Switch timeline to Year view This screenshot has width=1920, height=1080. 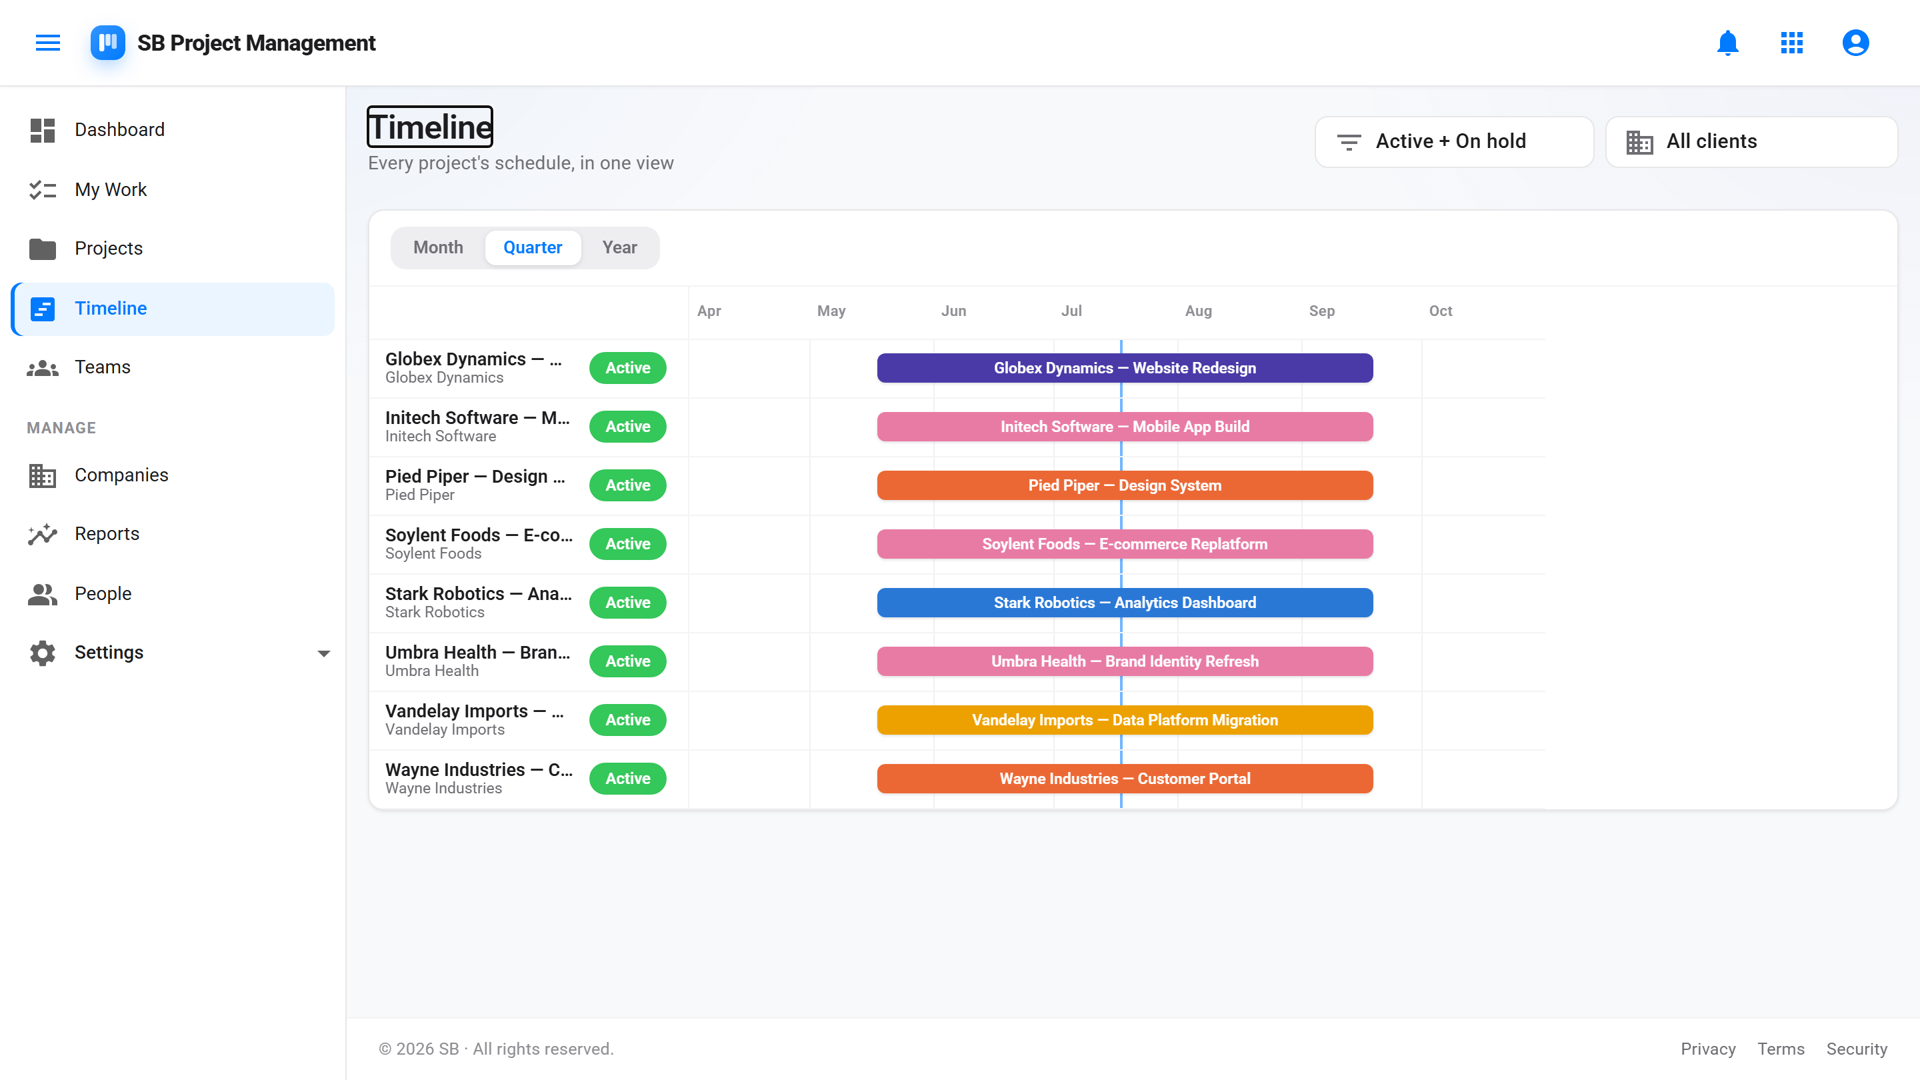(619, 247)
